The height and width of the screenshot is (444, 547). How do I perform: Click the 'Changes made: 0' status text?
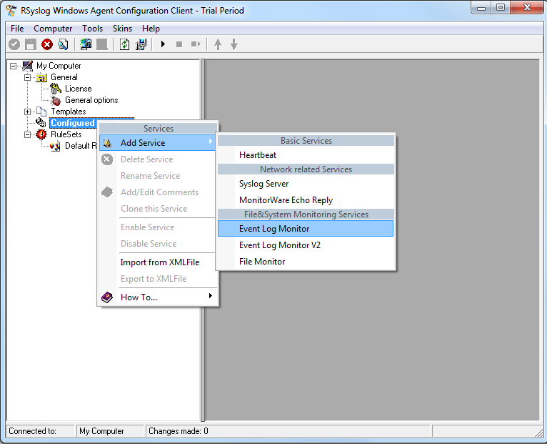pos(179,431)
